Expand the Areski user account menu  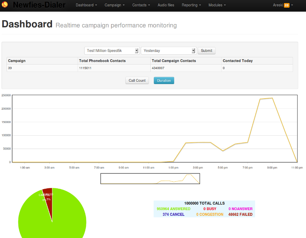(283, 5)
